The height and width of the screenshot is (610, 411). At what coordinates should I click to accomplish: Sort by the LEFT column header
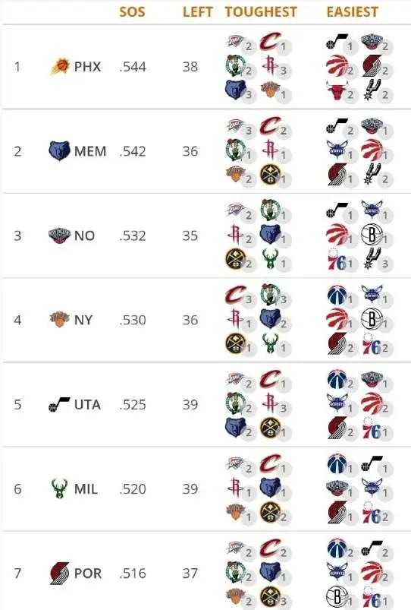click(198, 11)
